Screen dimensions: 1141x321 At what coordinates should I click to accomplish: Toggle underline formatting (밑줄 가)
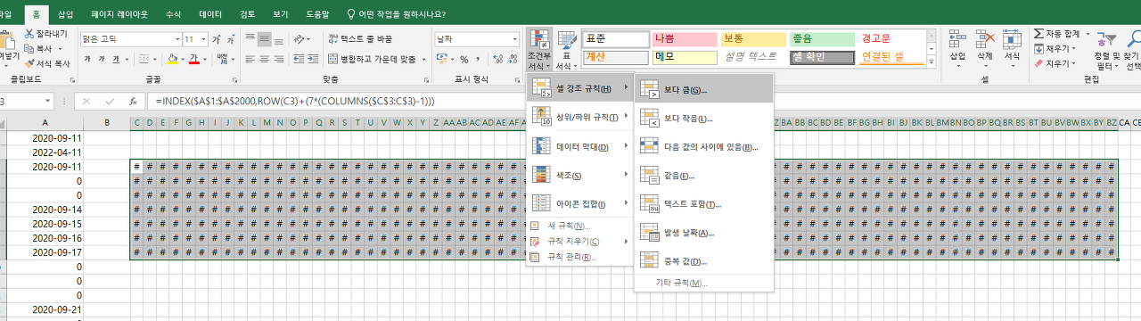[117, 59]
